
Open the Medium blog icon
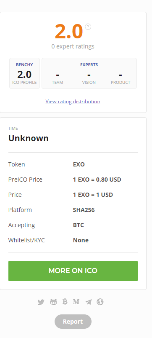[x=76, y=302]
